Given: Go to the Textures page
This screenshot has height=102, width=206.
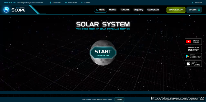Looking at the screenshot, I should coord(125,10).
